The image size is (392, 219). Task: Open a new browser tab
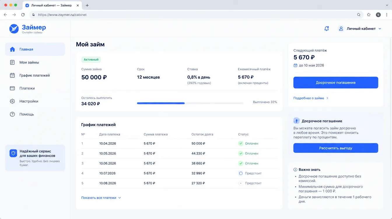point(87,5)
